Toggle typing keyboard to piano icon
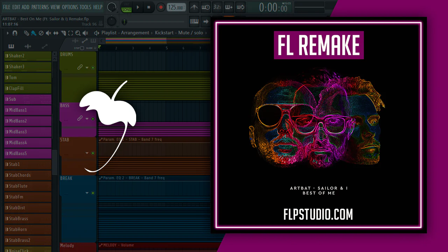This screenshot has height=252, width=448. pos(194,22)
